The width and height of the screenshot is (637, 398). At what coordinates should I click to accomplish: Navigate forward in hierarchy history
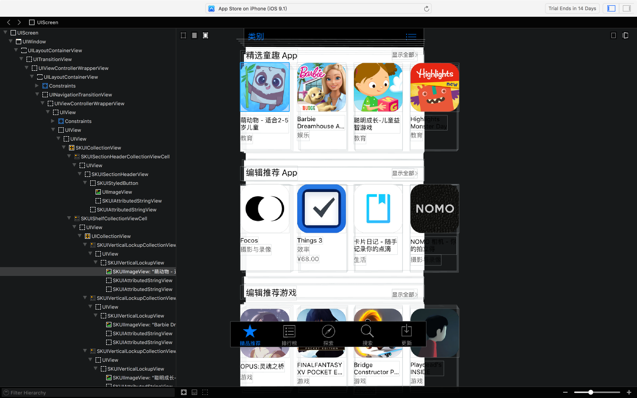[x=19, y=22]
